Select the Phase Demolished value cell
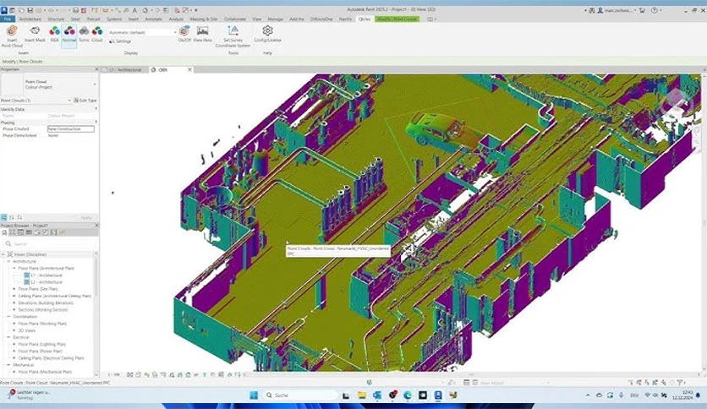 point(71,135)
